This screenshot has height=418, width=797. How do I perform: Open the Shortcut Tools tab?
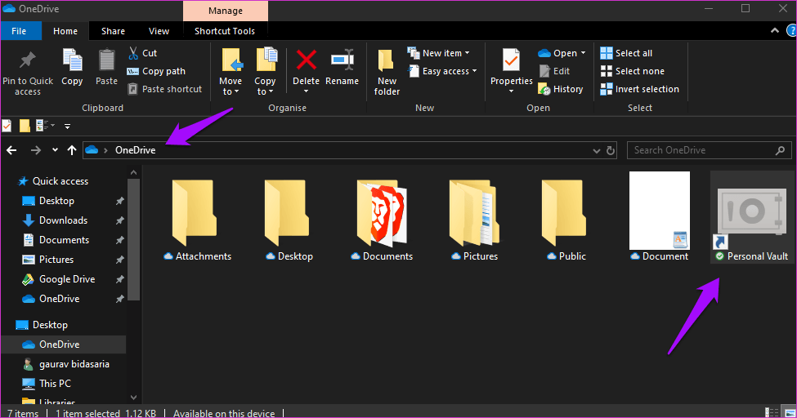(225, 31)
